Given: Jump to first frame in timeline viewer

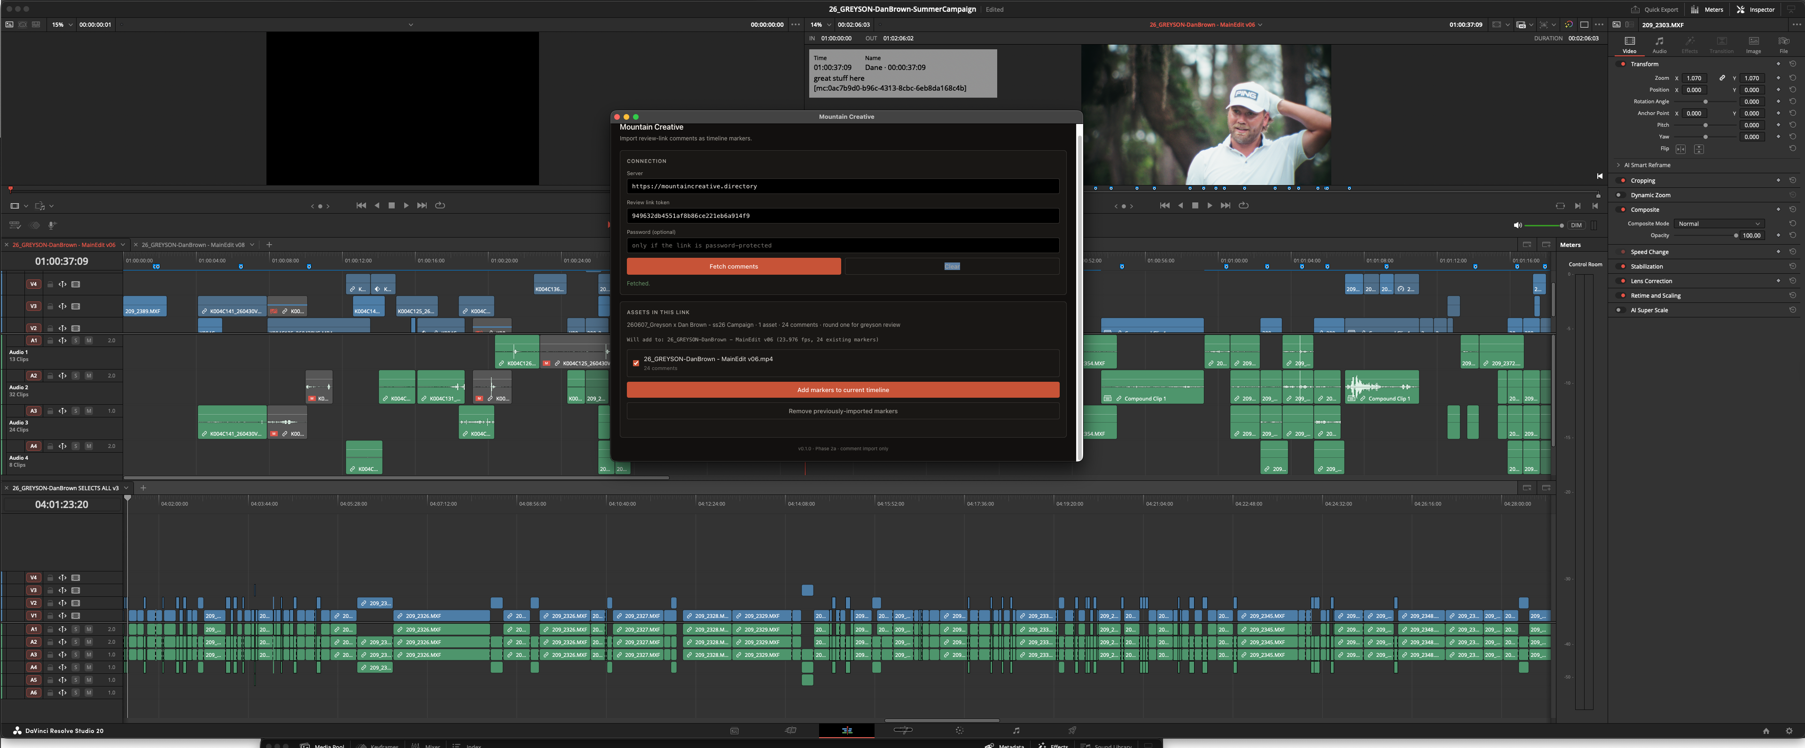Looking at the screenshot, I should [1164, 205].
